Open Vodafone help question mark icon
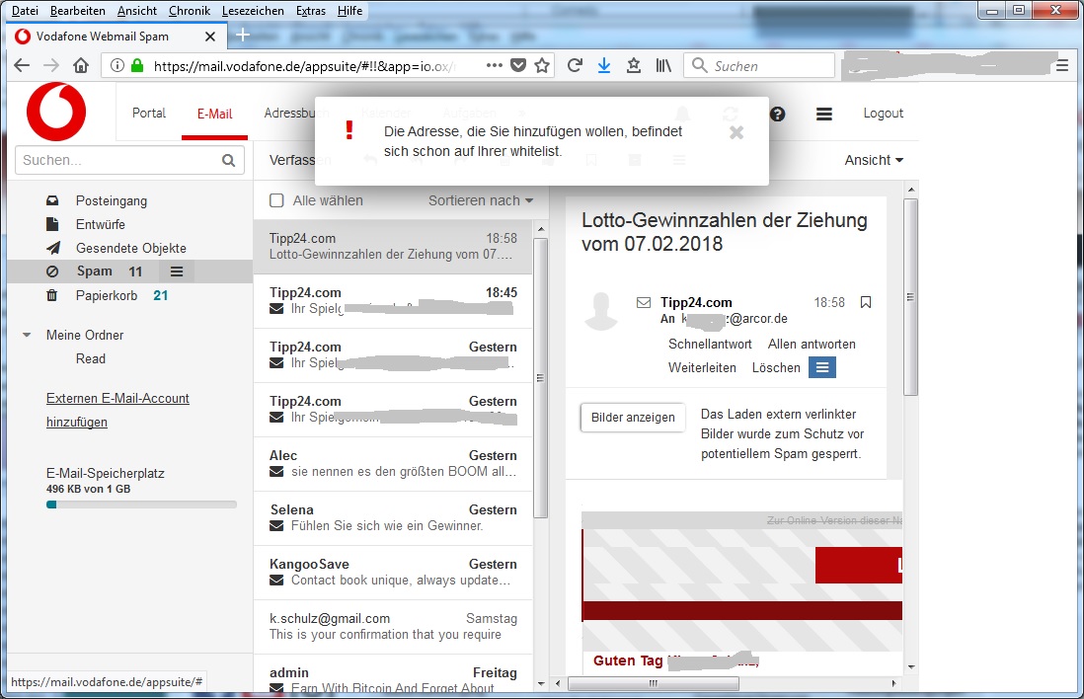Viewport: 1084px width, 699px height. tap(778, 115)
